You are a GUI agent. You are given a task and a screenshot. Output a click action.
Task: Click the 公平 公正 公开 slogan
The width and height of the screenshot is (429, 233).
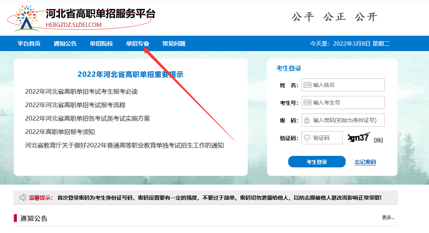click(334, 17)
